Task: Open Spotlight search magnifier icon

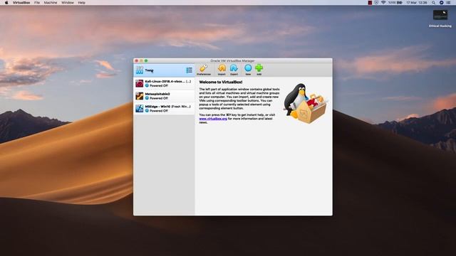Action: (x=433, y=3)
